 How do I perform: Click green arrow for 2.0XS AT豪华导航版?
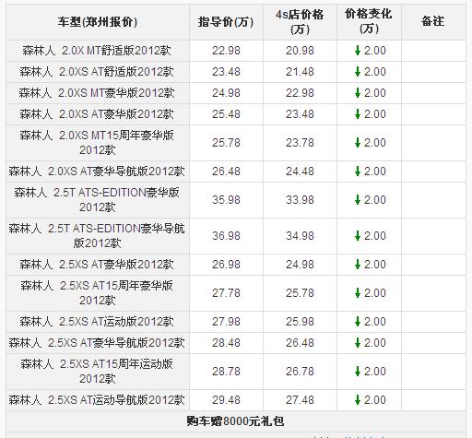point(358,171)
